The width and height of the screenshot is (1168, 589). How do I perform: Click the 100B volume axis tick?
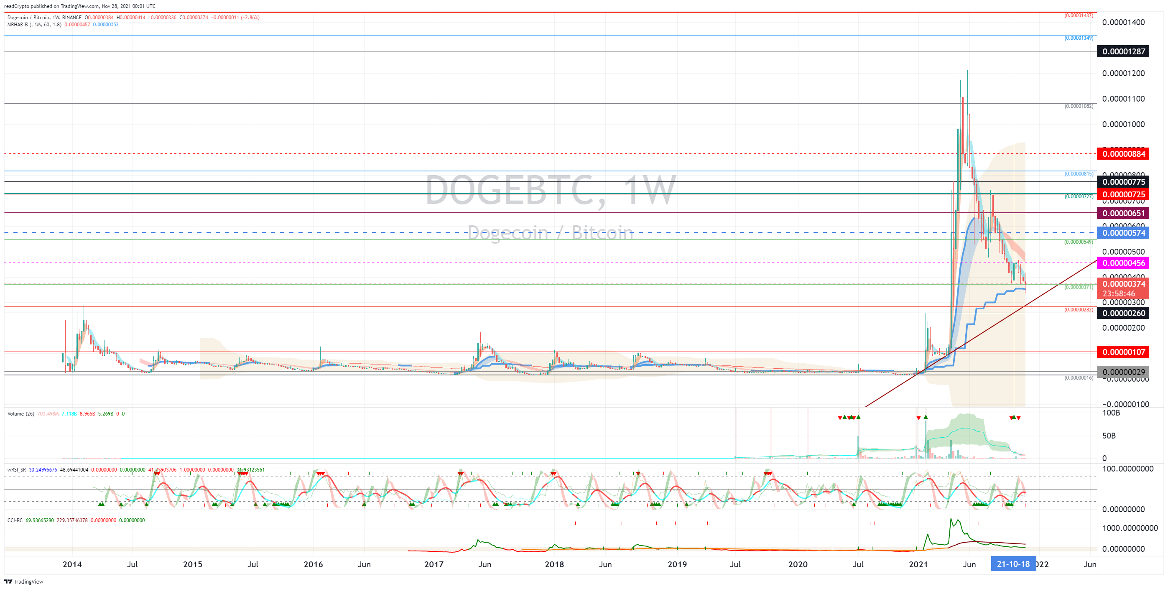1111,413
